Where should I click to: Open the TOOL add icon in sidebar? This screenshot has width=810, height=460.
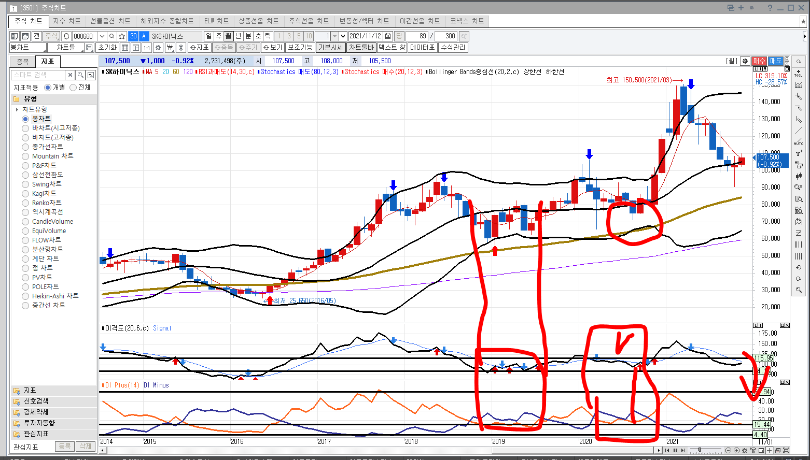click(x=799, y=73)
